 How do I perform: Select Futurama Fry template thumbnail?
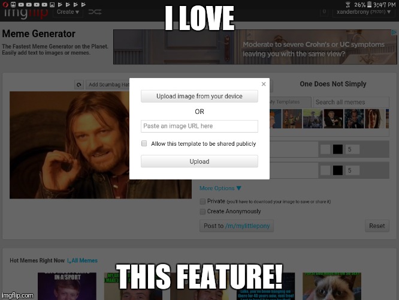pos(276,119)
